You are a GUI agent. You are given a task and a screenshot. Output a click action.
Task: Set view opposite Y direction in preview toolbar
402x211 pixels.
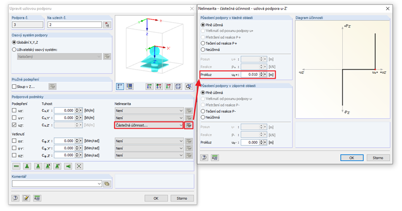pos(159,87)
